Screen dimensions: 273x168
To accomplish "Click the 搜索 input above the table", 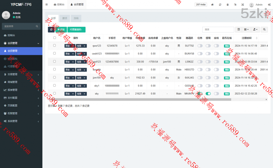I will pyautogui.click(x=218, y=29).
